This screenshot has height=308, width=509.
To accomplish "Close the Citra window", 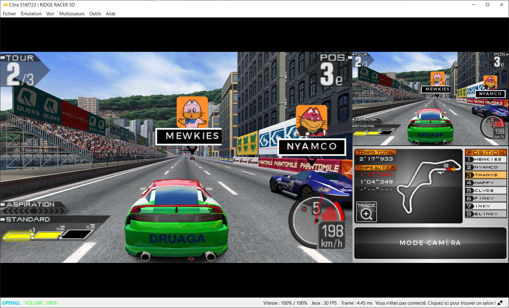I will click(502, 5).
